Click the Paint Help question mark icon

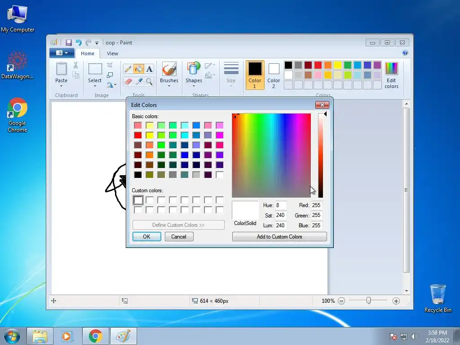[405, 53]
